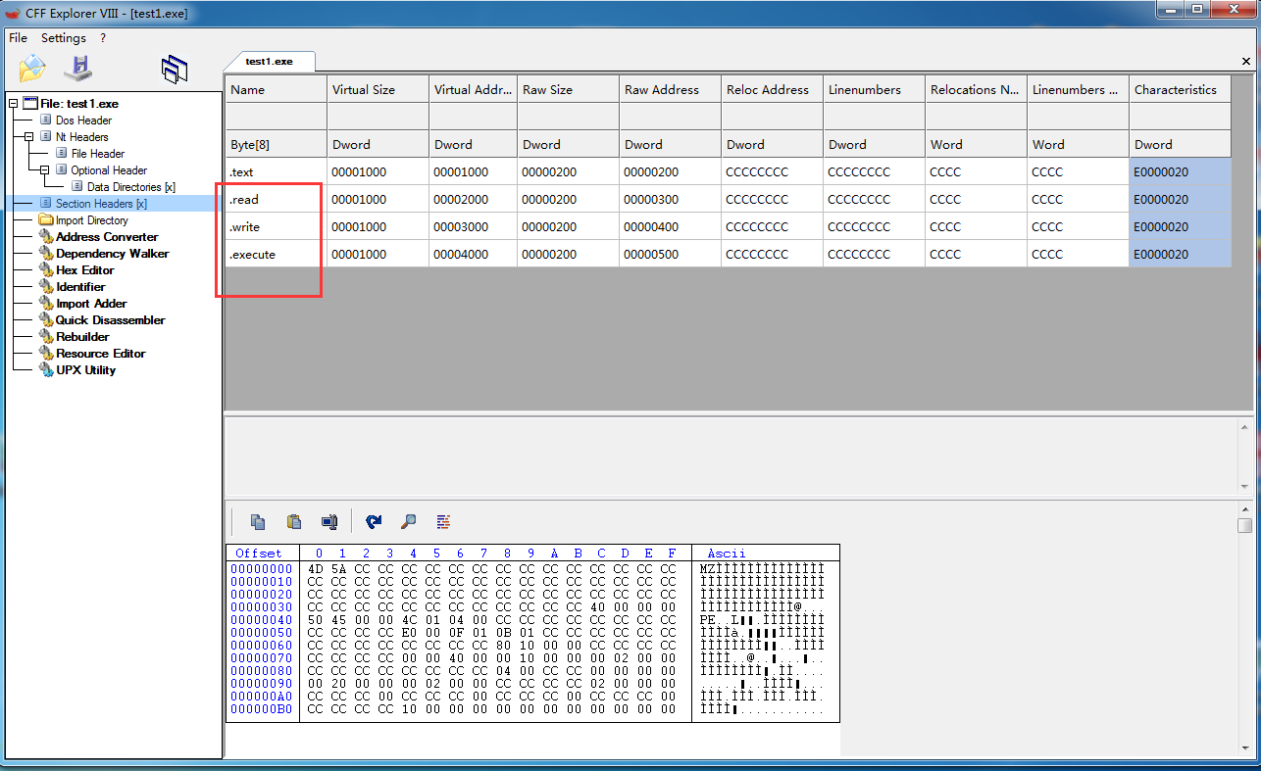
Task: Click Raw Address value 00000400
Action: 670,226
